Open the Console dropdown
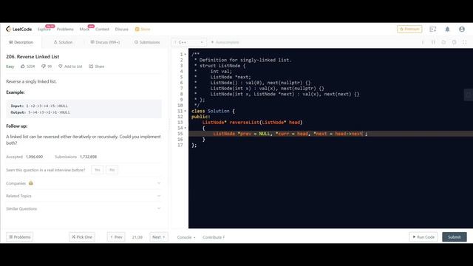Screen dimensions: 473x266 pyautogui.click(x=186, y=237)
